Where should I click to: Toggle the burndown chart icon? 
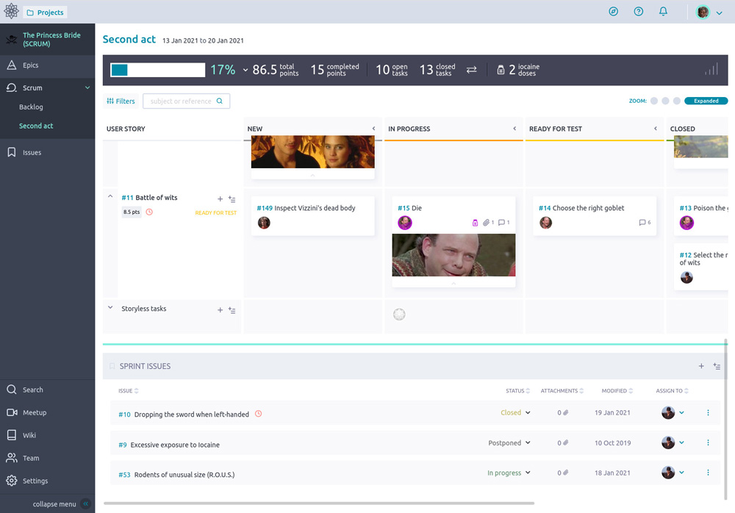pos(711,69)
